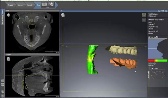Image resolution: width=168 pixels, height=98 pixels.
Task: Click the Width L-R (W) label
Action: (x=153, y=31)
